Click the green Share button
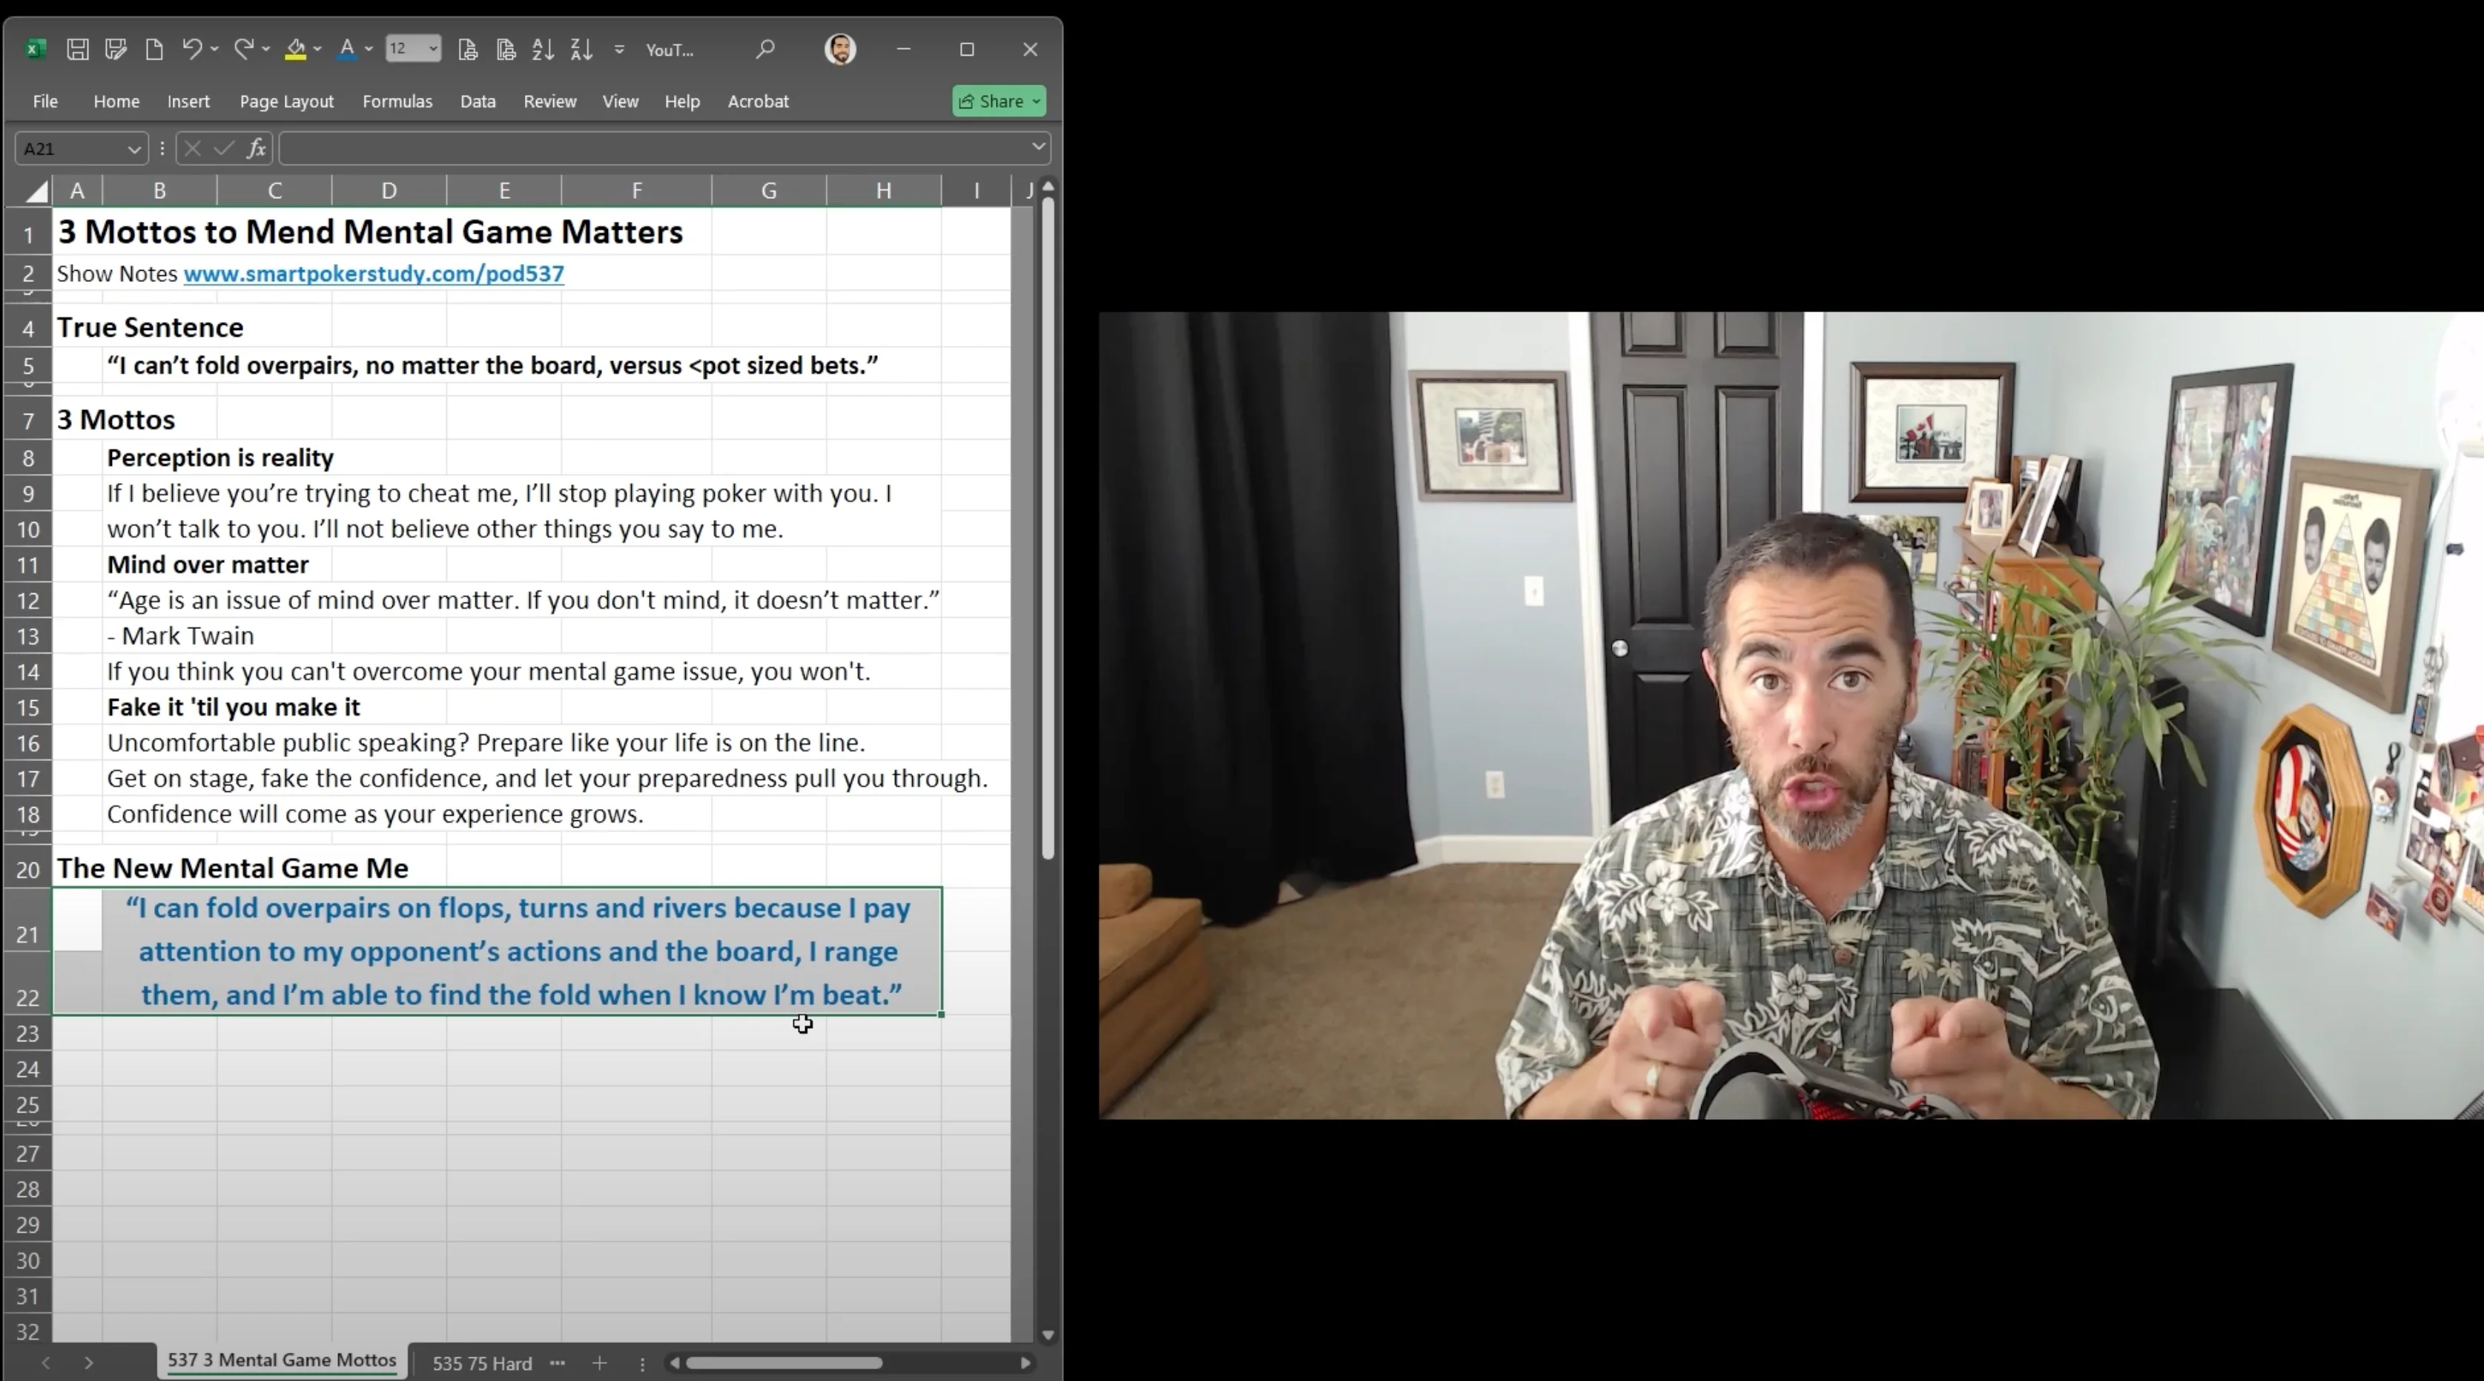2484x1381 pixels. (998, 102)
